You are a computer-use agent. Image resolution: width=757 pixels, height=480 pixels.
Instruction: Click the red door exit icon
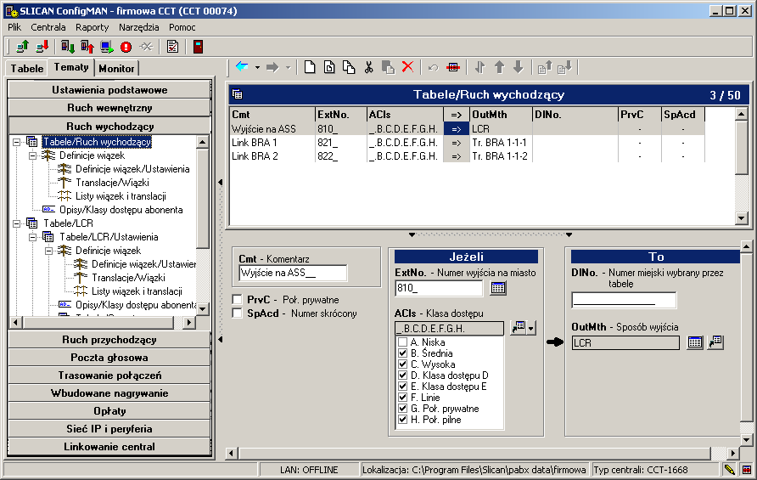pyautogui.click(x=198, y=47)
